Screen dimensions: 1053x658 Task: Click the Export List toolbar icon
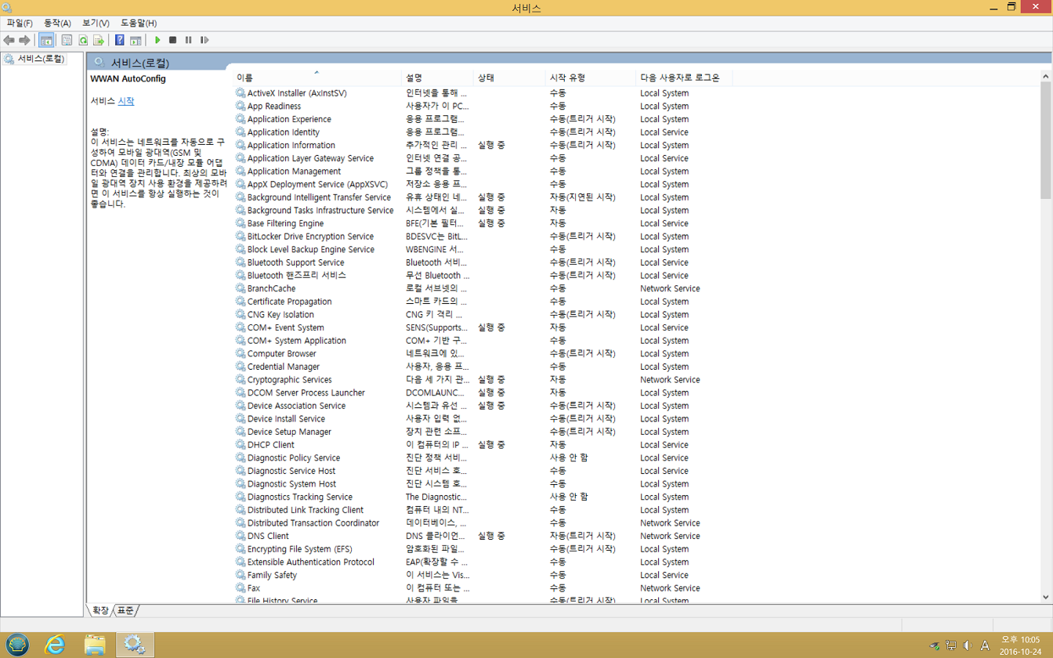tap(98, 40)
